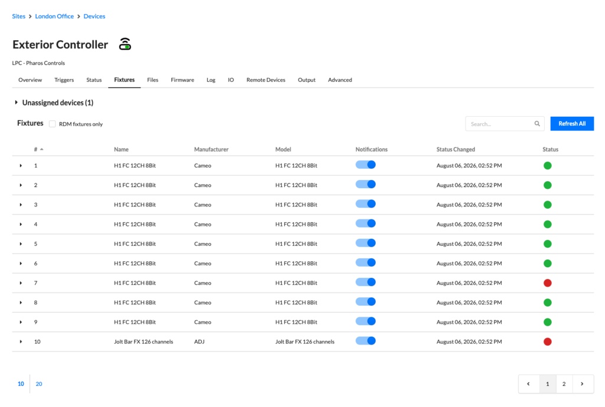Sort by the # column header arrow

click(x=42, y=149)
